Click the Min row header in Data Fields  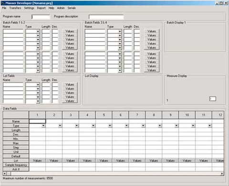[x=16, y=139]
